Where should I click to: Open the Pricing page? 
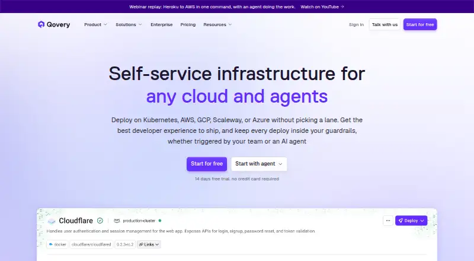(x=188, y=24)
